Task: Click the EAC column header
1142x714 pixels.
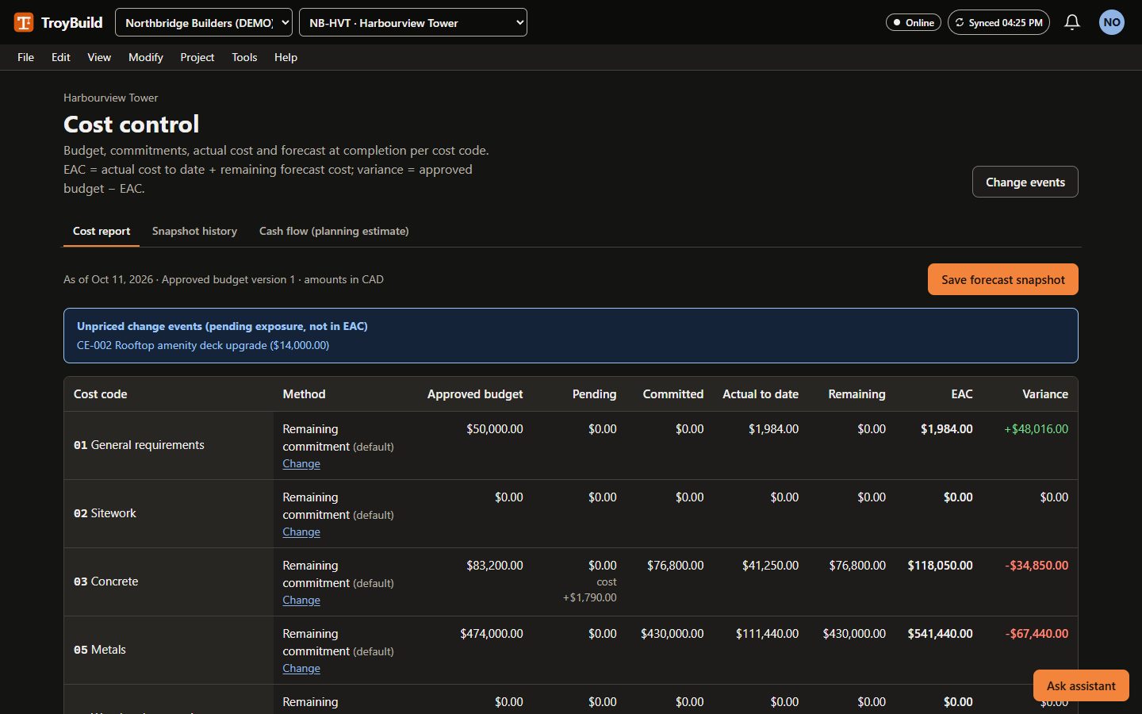Action: pyautogui.click(x=962, y=393)
